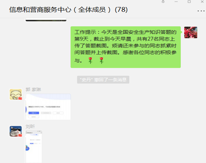The image size is (206, 163).
Task: Click the member count (78) in the title
Action: pyautogui.click(x=121, y=10)
